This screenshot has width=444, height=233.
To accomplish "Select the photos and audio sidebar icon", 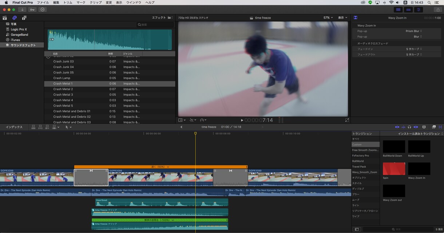I will point(15,18).
